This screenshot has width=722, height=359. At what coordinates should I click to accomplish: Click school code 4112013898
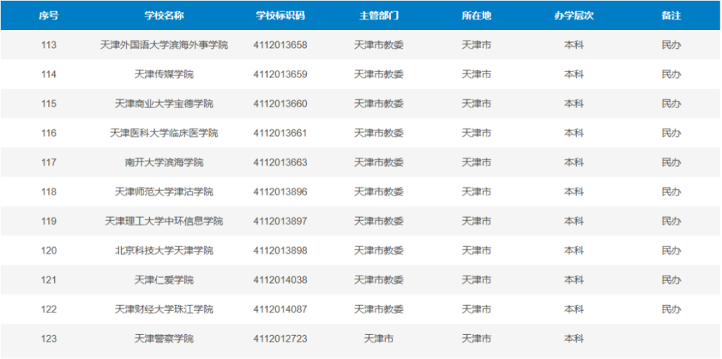pos(280,251)
